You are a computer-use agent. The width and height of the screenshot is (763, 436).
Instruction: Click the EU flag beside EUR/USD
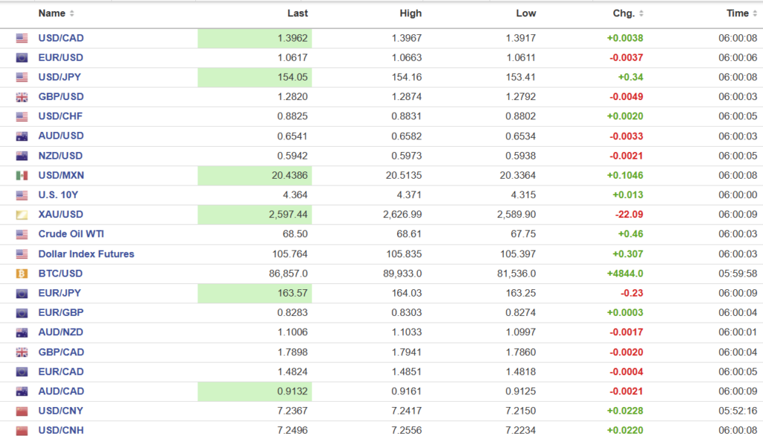pyautogui.click(x=22, y=58)
